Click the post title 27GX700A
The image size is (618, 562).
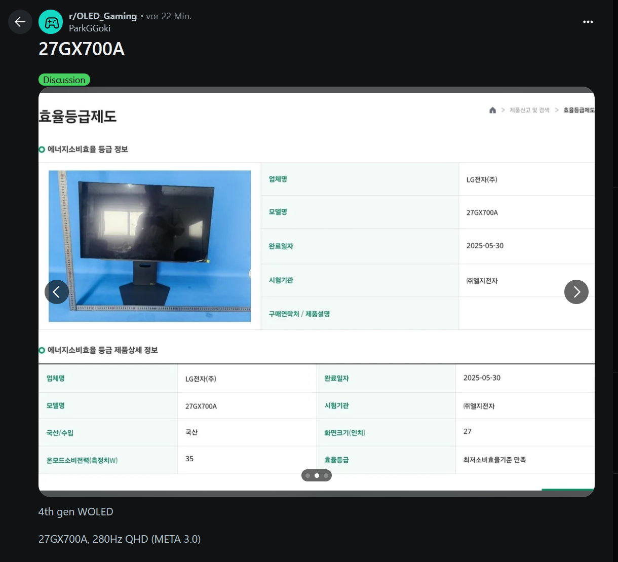[82, 49]
